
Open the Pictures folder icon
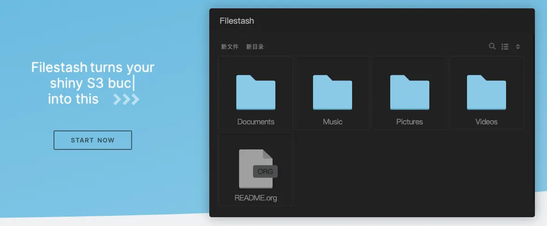(x=409, y=92)
